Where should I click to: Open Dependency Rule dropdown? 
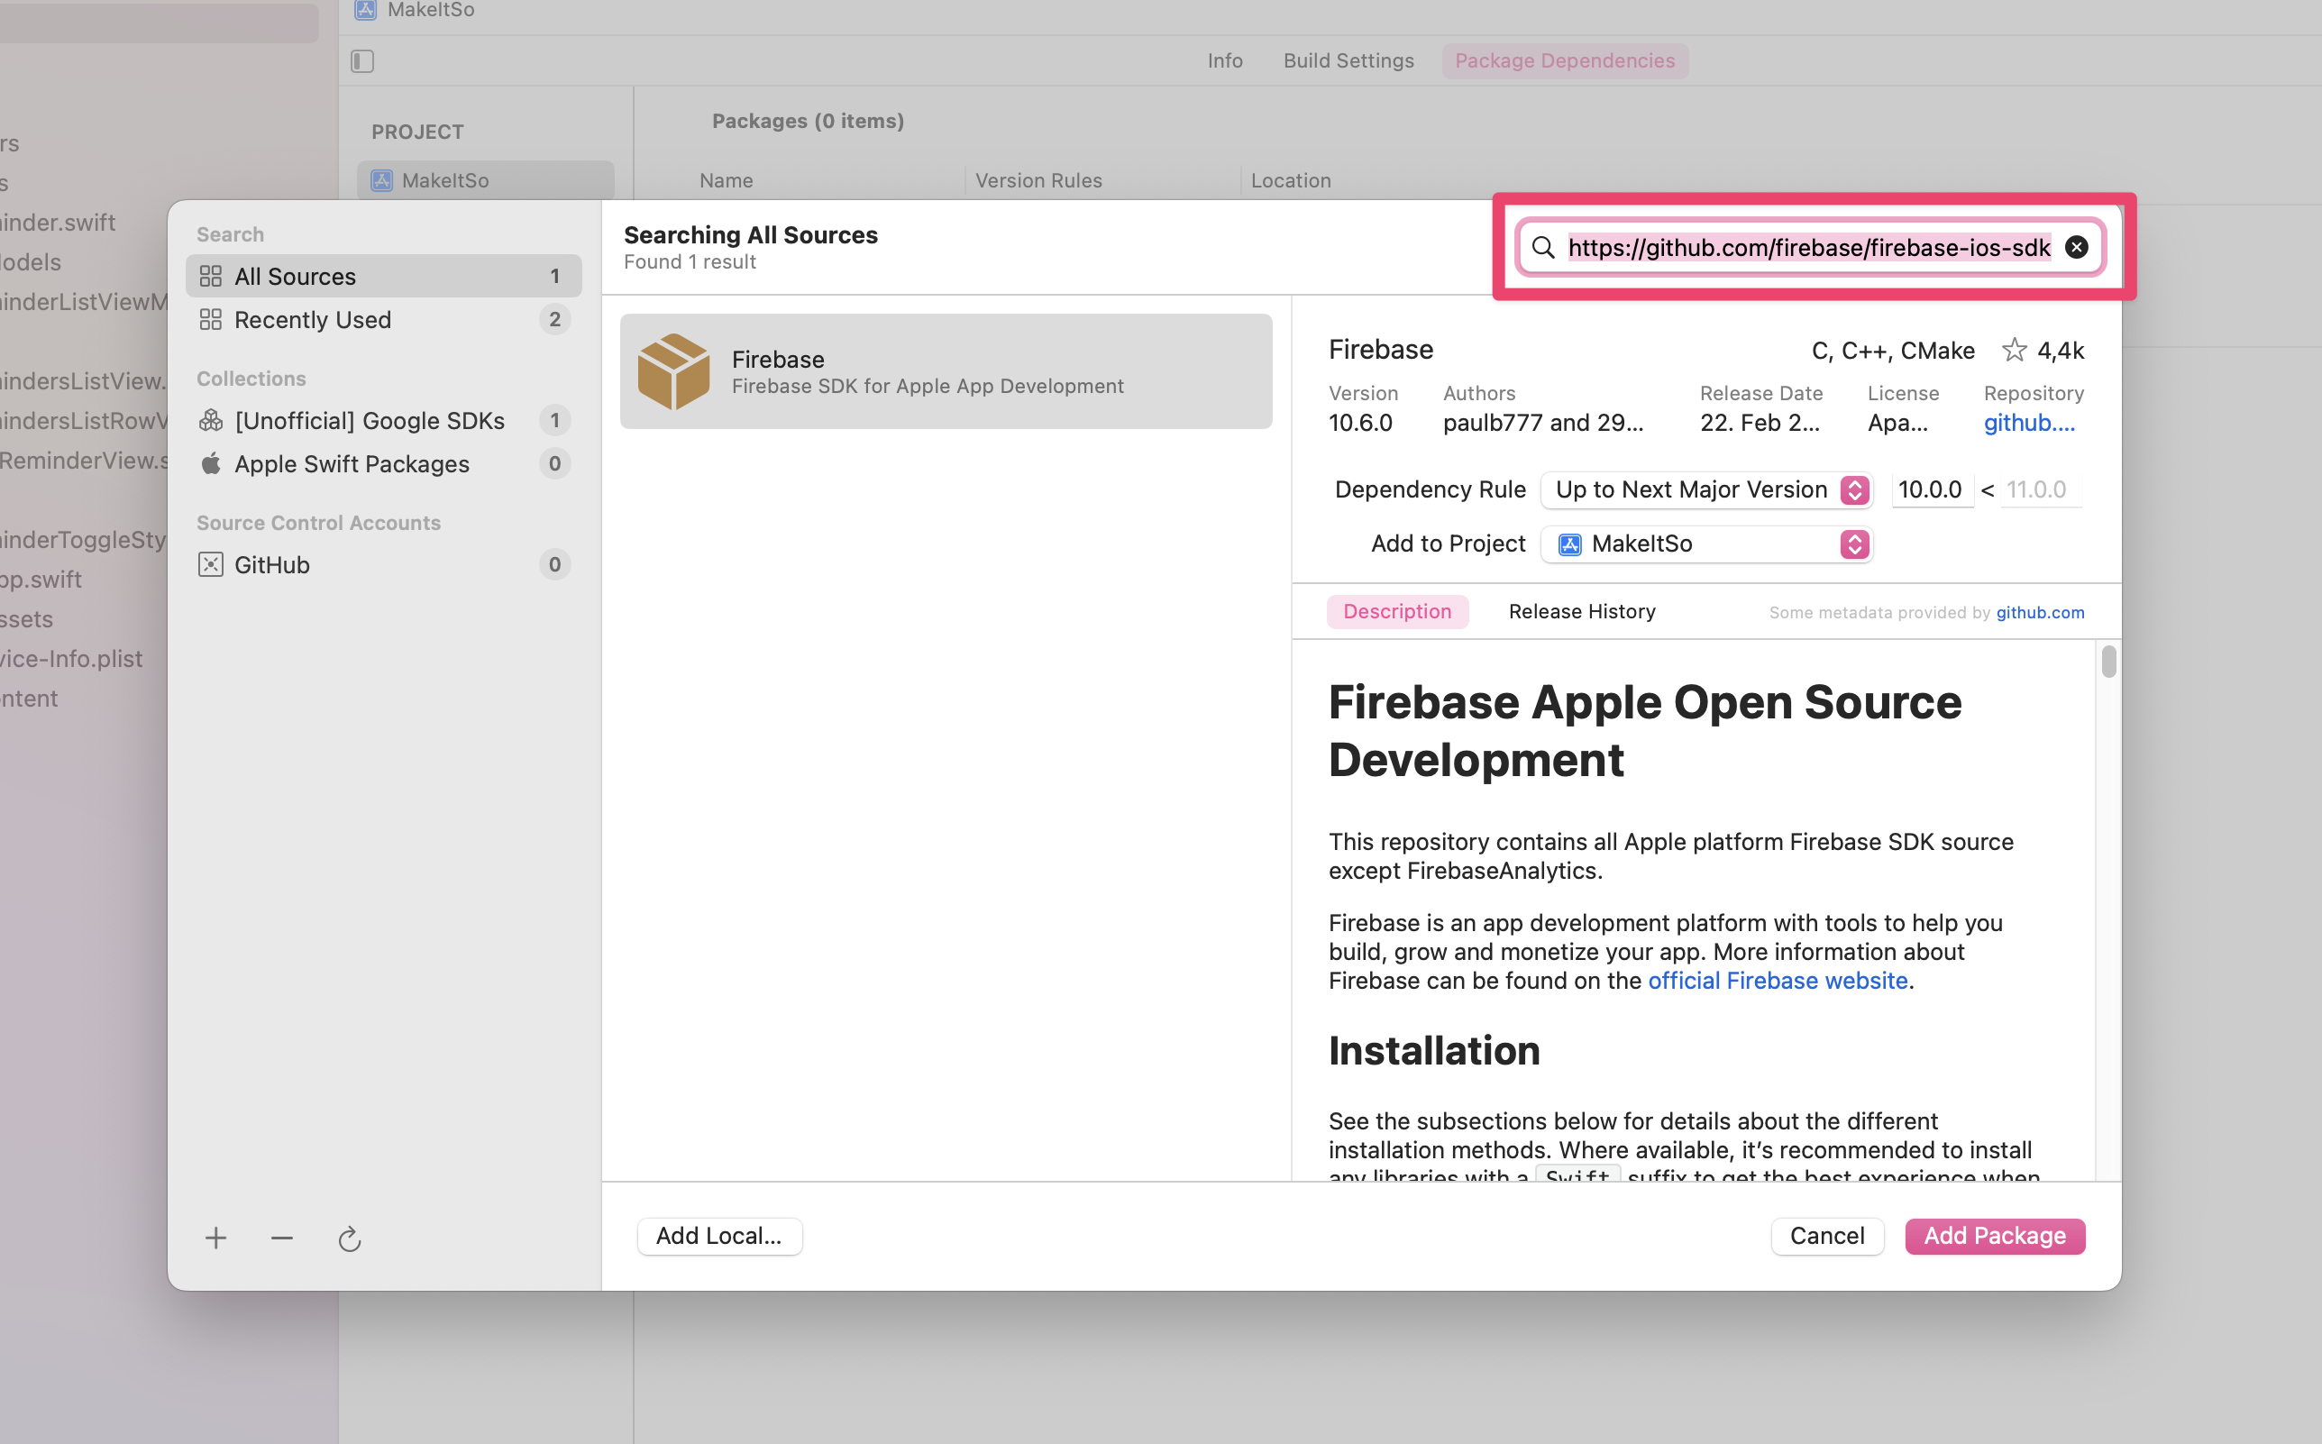coord(1706,490)
